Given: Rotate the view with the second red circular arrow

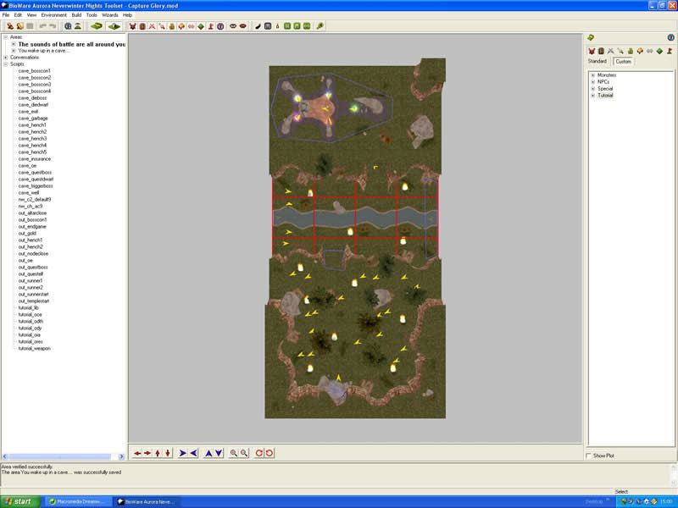Looking at the screenshot, I should click(x=269, y=453).
